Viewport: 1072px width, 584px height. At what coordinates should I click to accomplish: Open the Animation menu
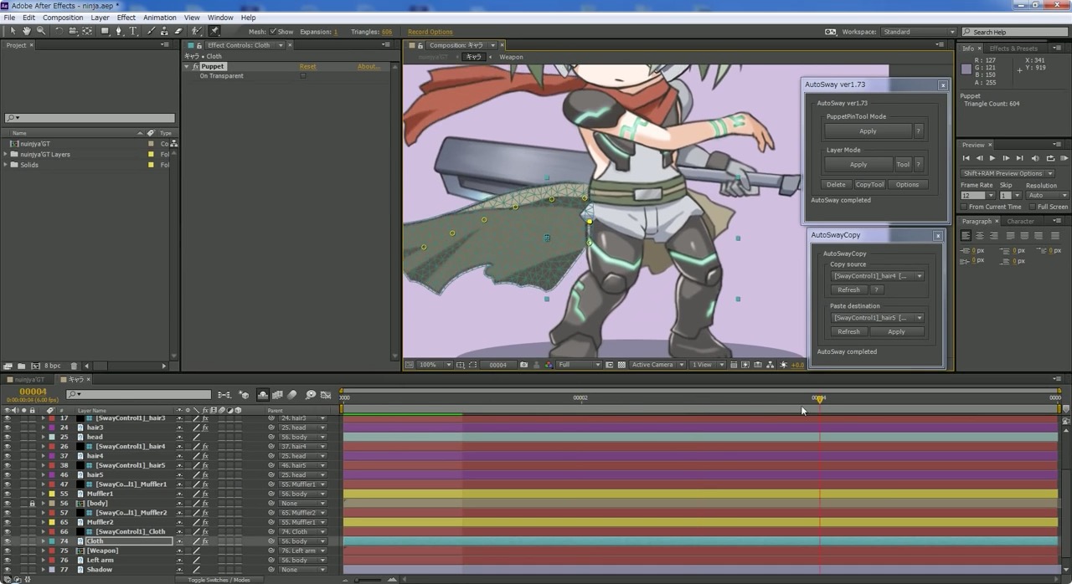point(159,18)
